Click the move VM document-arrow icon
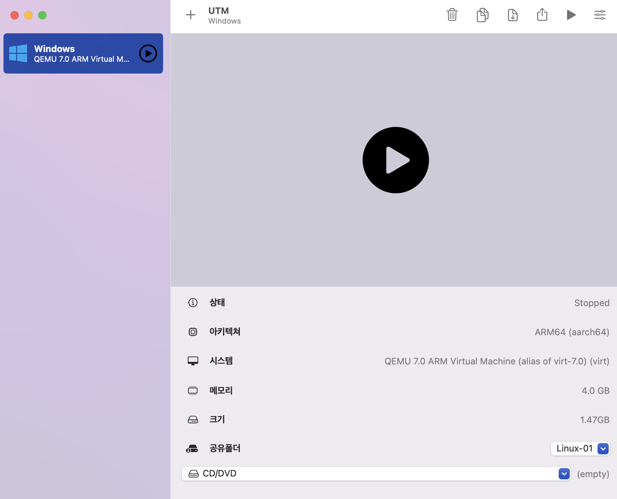Image resolution: width=617 pixels, height=499 pixels. pyautogui.click(x=513, y=15)
